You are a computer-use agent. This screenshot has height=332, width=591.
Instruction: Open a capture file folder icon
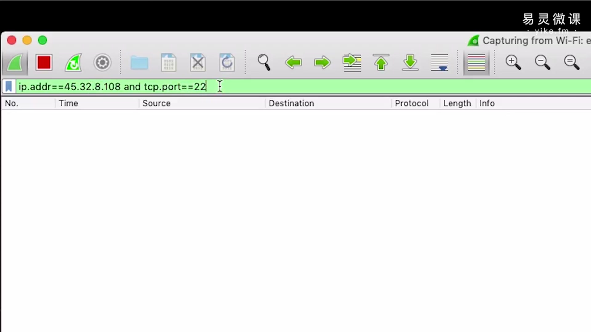click(139, 63)
